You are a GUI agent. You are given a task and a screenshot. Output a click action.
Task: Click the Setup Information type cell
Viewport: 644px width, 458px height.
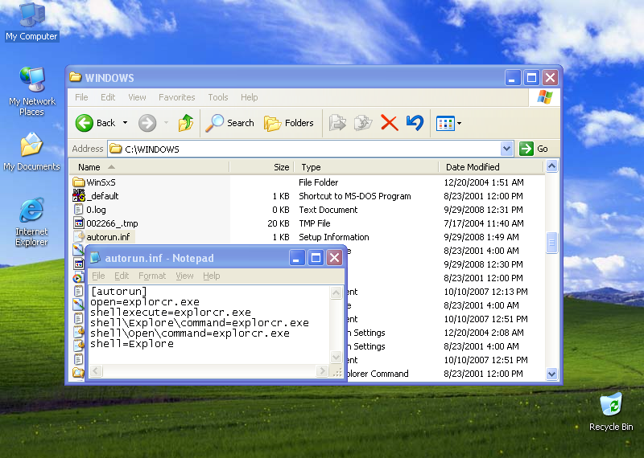(x=334, y=237)
